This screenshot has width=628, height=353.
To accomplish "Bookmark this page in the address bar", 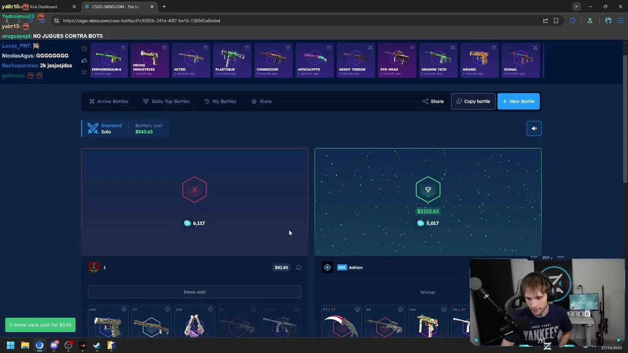I will [556, 21].
